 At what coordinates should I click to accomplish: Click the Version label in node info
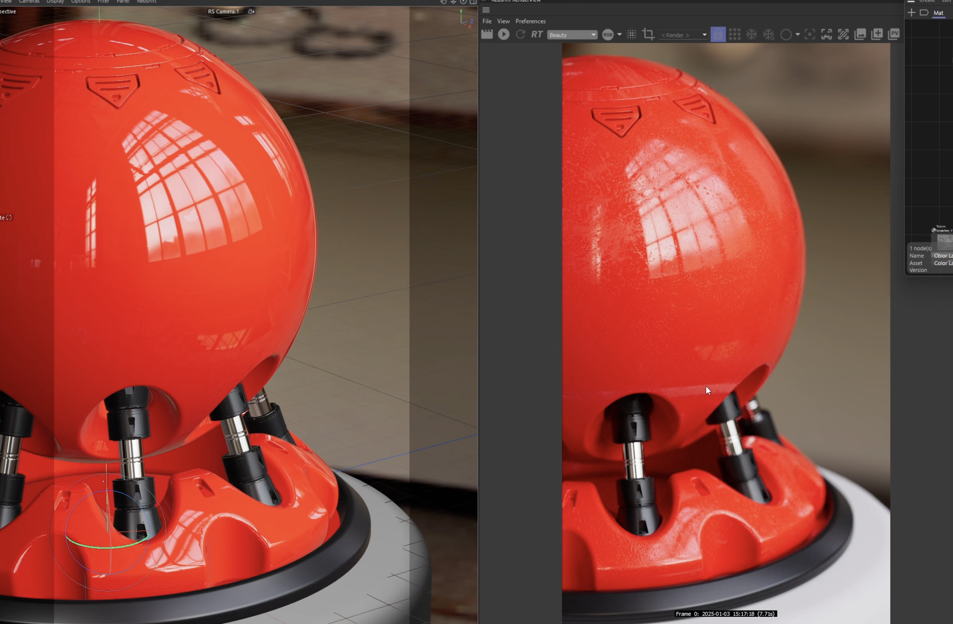918,270
